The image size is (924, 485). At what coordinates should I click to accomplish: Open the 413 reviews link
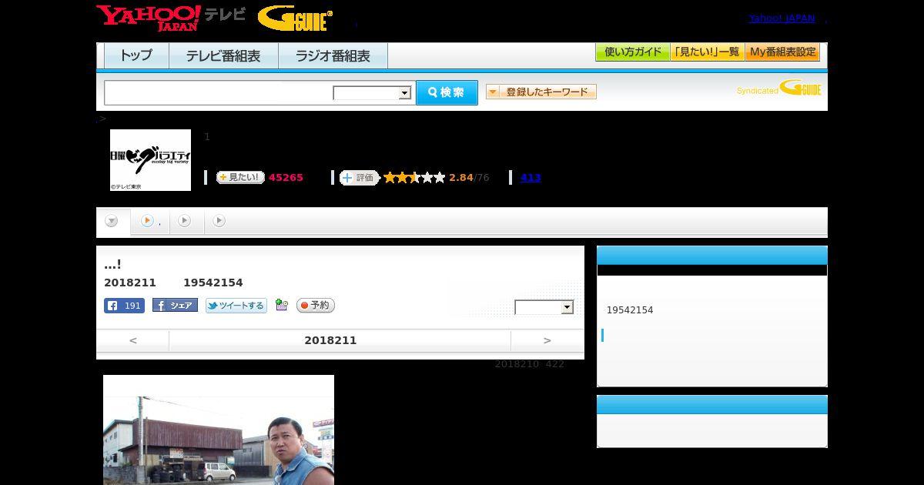[531, 178]
